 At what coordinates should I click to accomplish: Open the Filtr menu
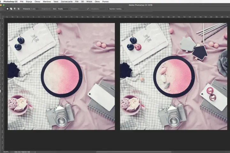[77, 2]
